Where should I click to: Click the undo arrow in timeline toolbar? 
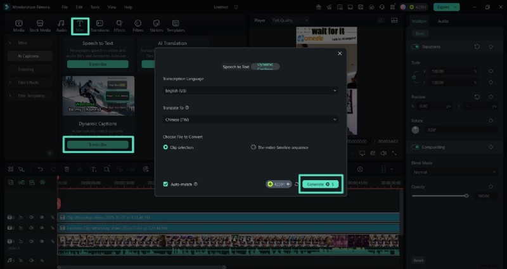pyautogui.click(x=41, y=169)
